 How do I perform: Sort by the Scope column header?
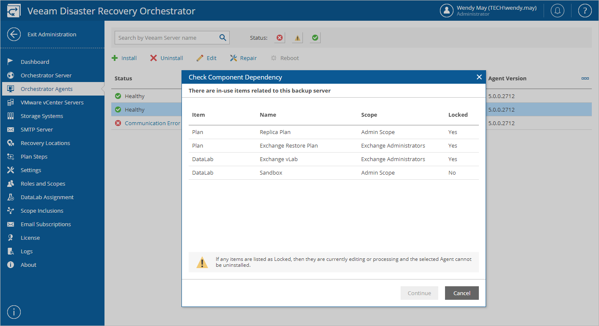tap(369, 115)
